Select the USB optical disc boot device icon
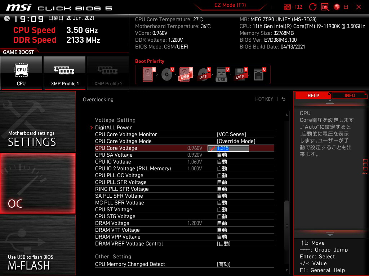This screenshot has width=369, height=276. (204, 74)
